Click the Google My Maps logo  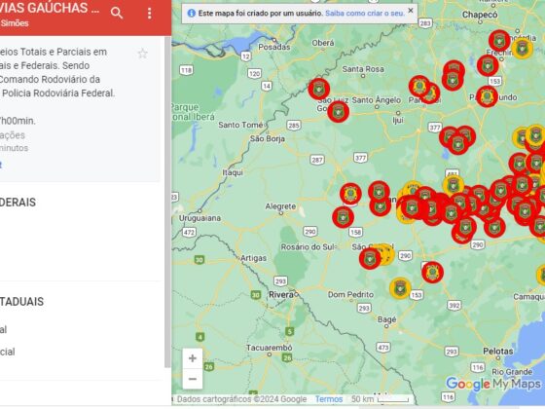pos(493,384)
